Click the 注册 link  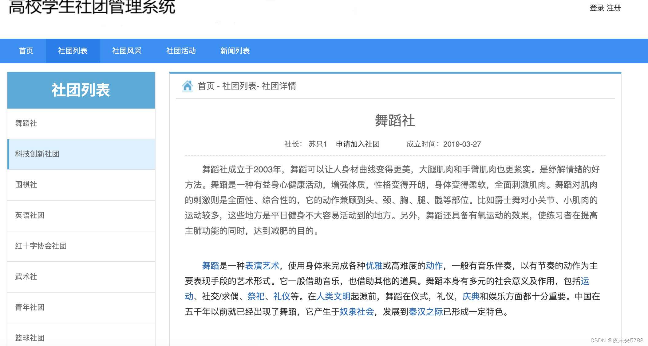(614, 8)
